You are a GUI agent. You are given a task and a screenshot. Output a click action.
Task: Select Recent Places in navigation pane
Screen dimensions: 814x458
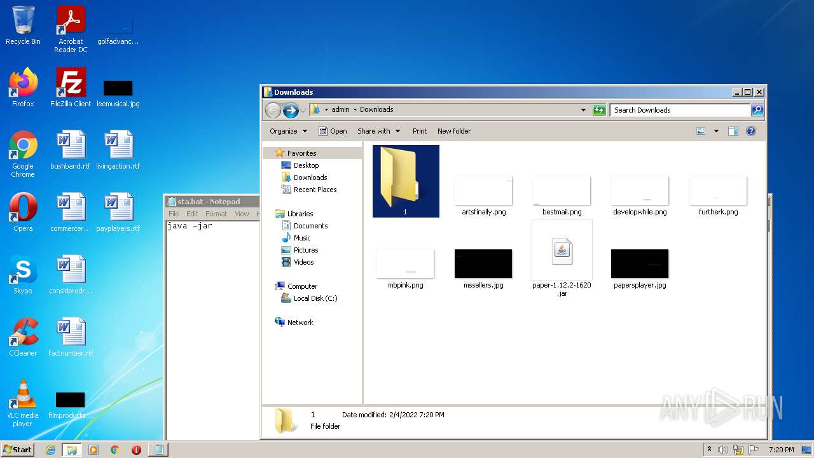point(315,190)
